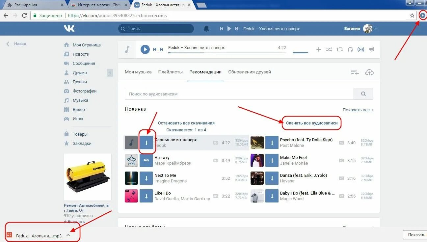Bookmark the page with the star icon
The image size is (427, 242).
(412, 15)
